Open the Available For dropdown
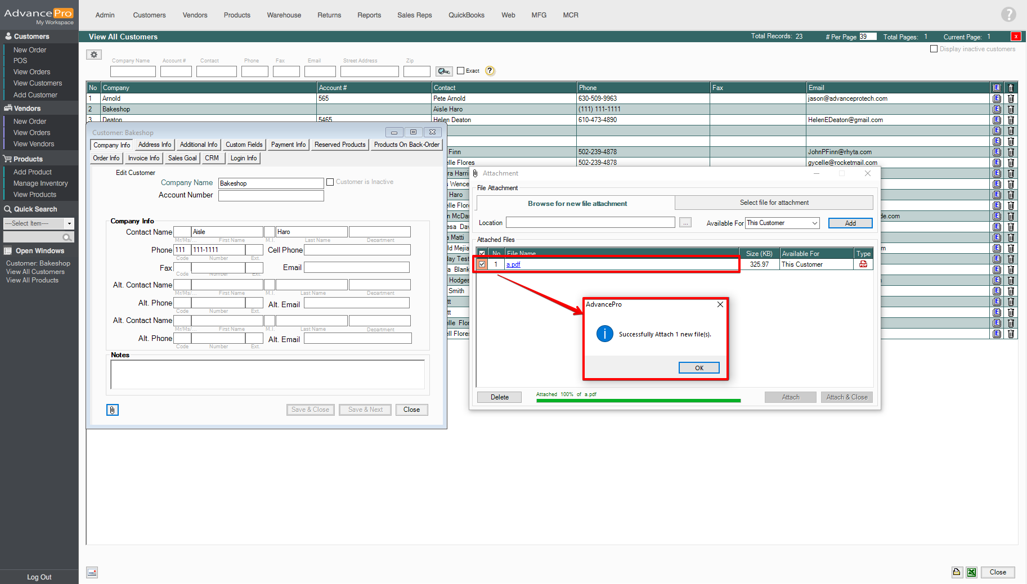Screen dimensions: 1027x584 click(814, 223)
